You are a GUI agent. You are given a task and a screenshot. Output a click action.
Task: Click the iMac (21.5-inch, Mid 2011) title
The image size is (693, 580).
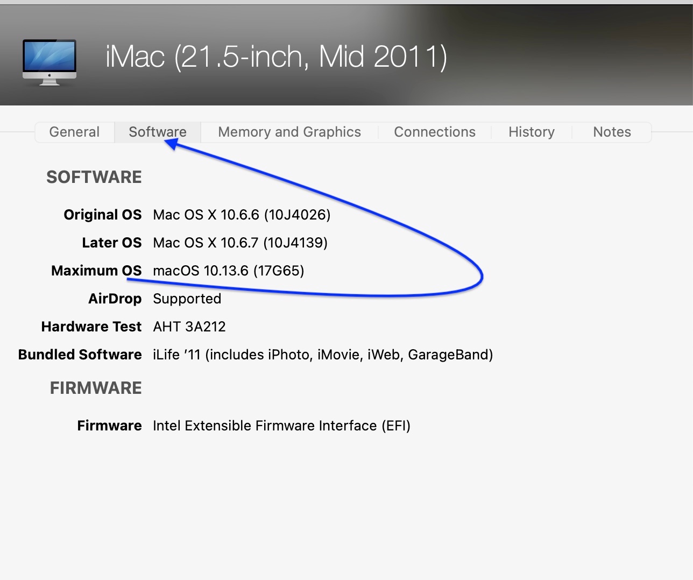(x=277, y=56)
